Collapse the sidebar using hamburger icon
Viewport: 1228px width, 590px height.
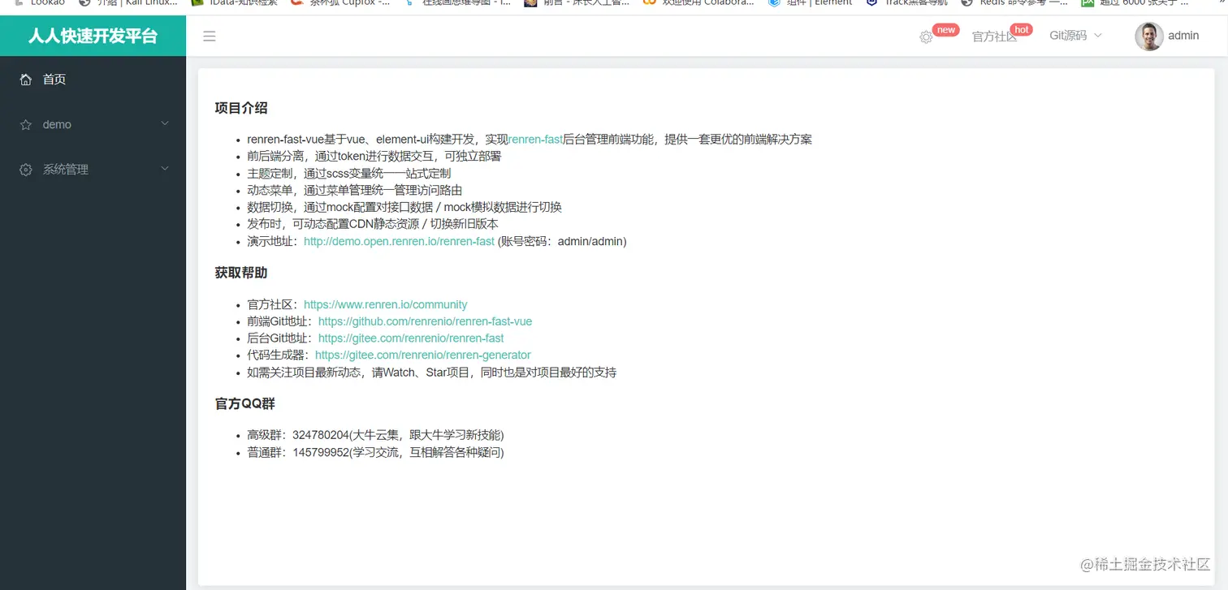pyautogui.click(x=210, y=36)
